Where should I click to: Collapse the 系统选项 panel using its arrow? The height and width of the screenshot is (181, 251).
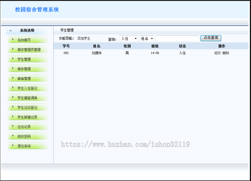(x=10, y=30)
